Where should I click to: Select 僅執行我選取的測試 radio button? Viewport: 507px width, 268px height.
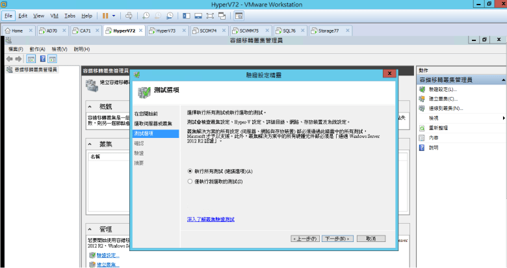190,181
